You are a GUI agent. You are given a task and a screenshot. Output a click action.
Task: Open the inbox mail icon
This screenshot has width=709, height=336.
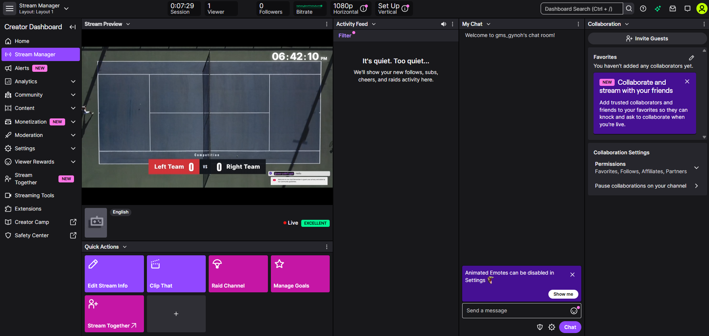point(673,9)
